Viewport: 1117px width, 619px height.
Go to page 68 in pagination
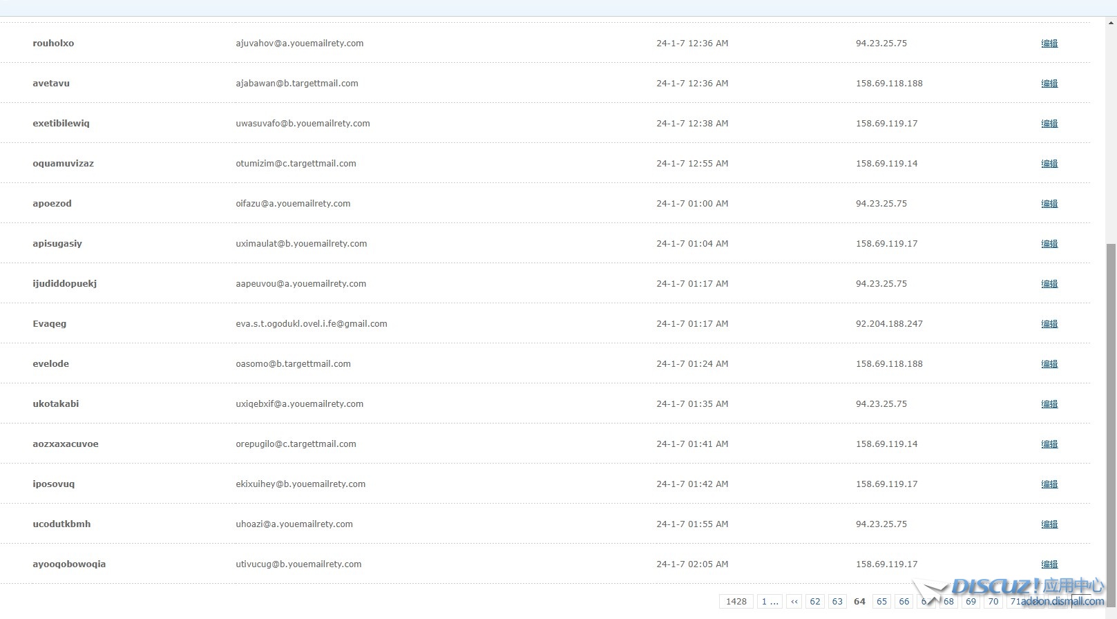[949, 601]
